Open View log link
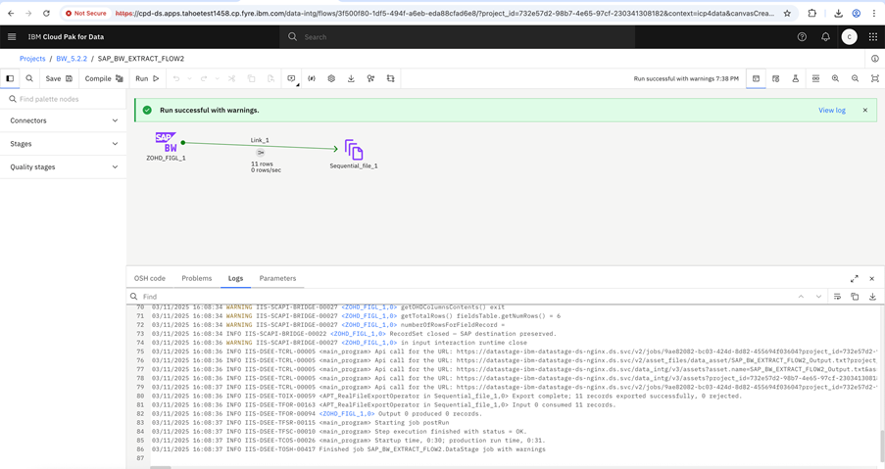 click(x=832, y=111)
